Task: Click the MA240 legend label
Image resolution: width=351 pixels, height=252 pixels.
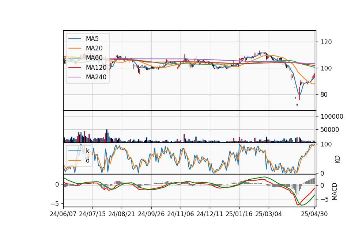Action: [x=96, y=77]
